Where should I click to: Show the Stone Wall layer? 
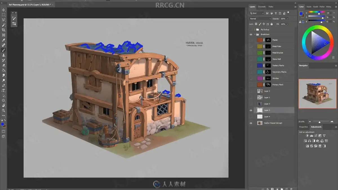pos(251,59)
